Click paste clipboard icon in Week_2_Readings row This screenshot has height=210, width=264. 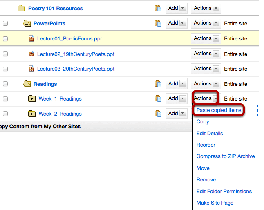(x=158, y=114)
